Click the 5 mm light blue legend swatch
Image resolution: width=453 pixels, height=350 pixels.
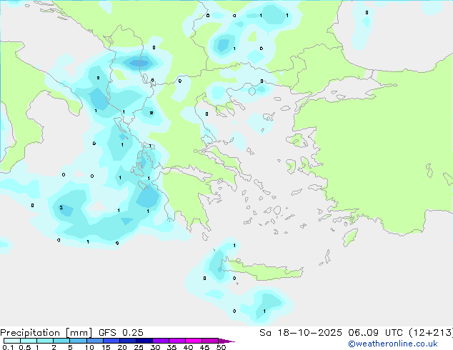pos(78,341)
